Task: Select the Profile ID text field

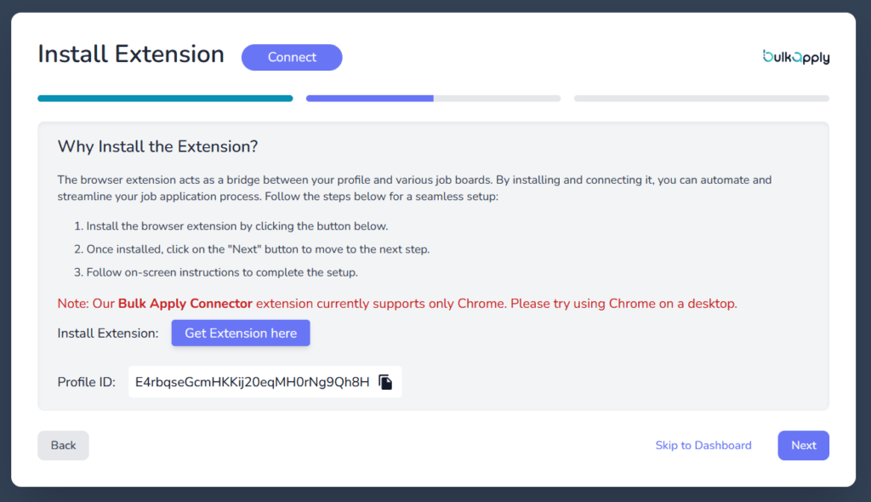Action: [252, 382]
